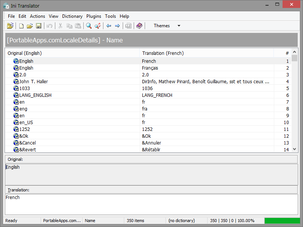Image resolution: width=303 pixels, height=227 pixels.
Task: Click the green progress bar in status bar
Action: (x=282, y=221)
